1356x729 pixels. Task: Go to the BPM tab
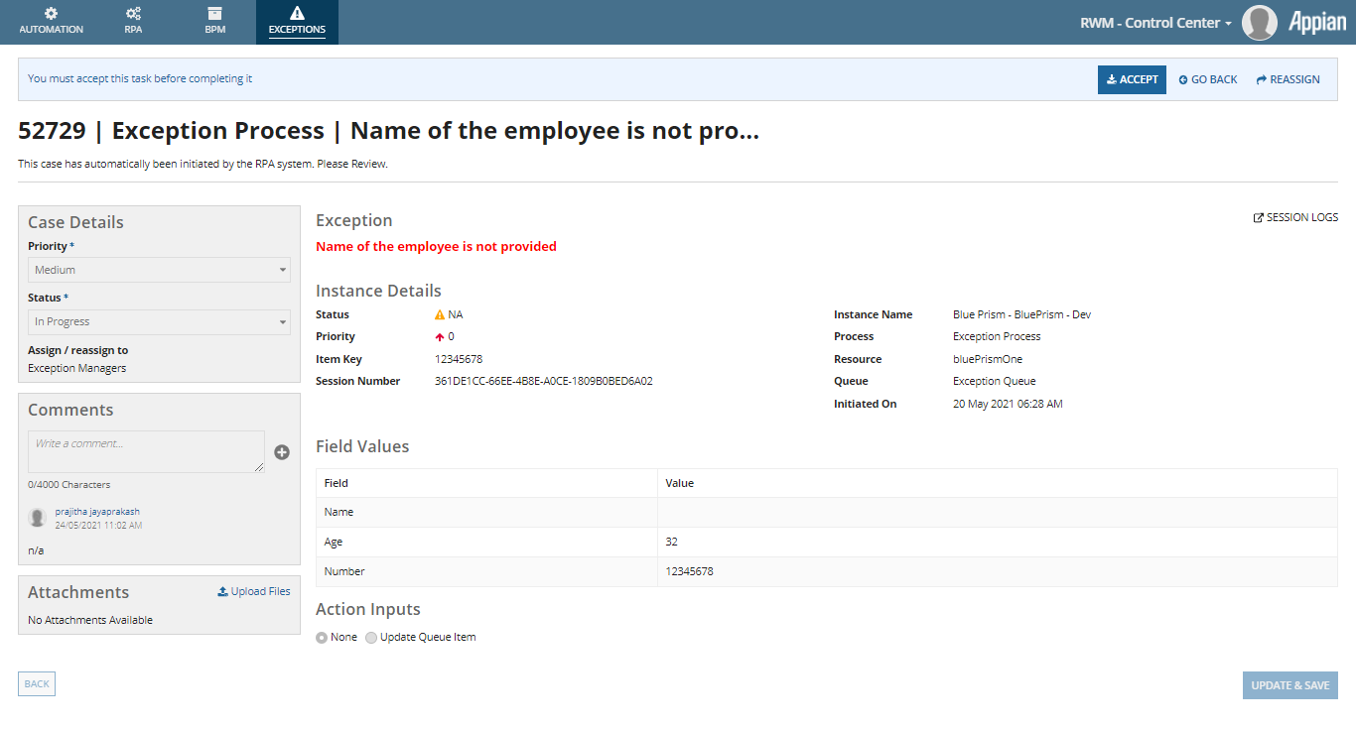click(x=214, y=22)
